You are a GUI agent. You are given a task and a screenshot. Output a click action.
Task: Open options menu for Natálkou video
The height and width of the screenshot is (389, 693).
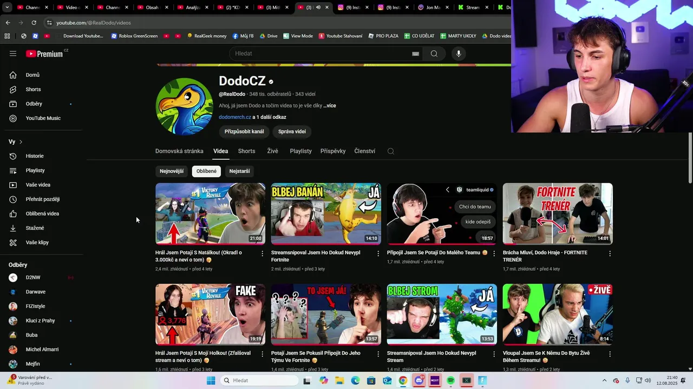click(x=263, y=253)
